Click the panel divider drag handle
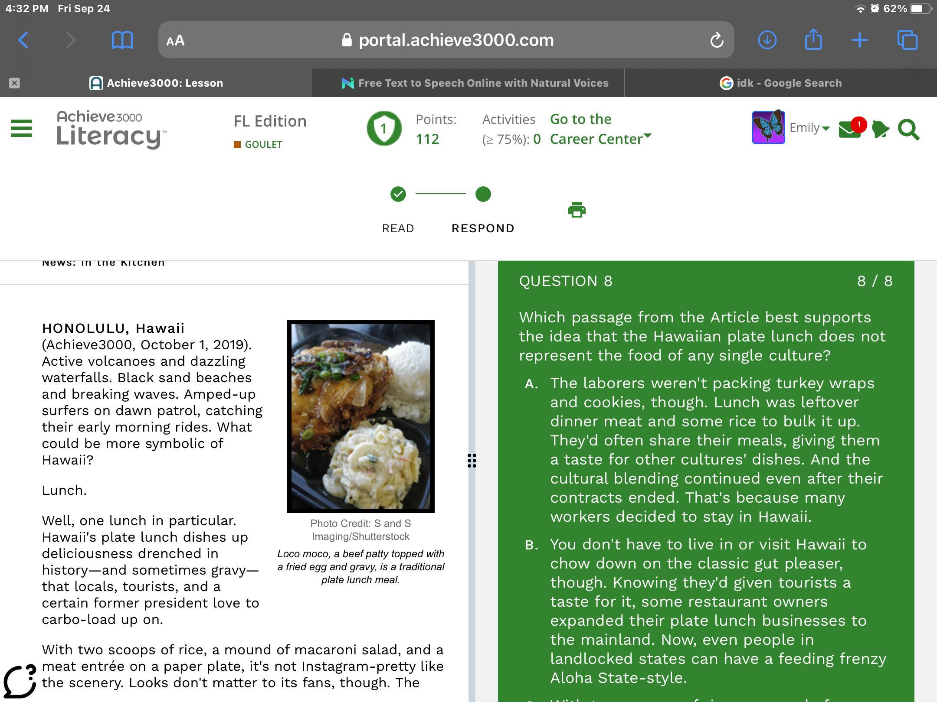This screenshot has width=937, height=702. pyautogui.click(x=472, y=460)
